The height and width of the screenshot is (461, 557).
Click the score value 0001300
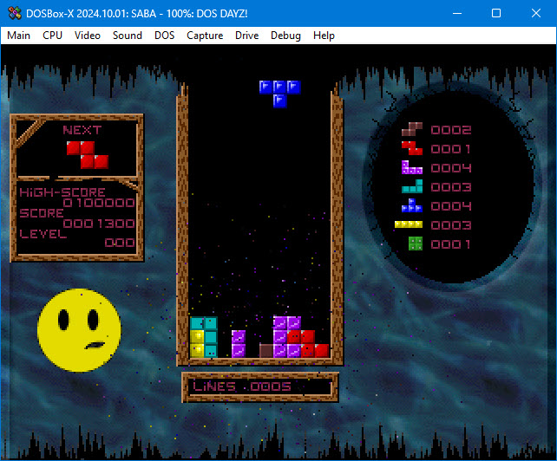pyautogui.click(x=99, y=224)
